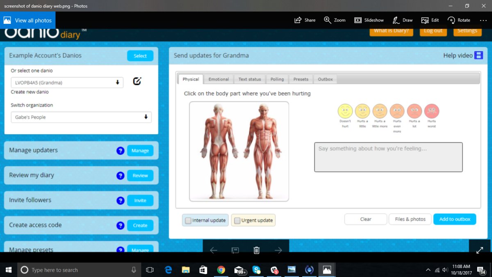
Task: Click Add to outbox button
Action: 455,219
